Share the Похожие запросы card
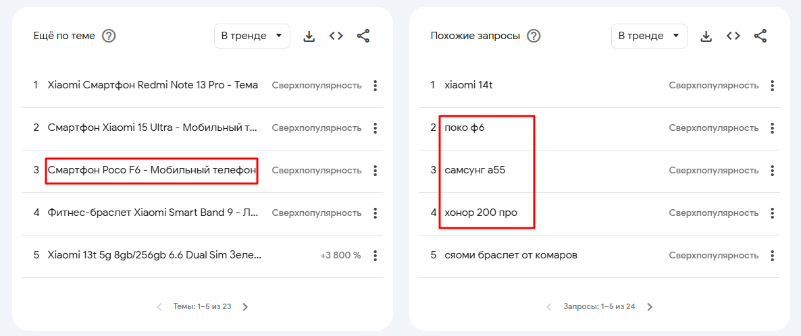 760,36
